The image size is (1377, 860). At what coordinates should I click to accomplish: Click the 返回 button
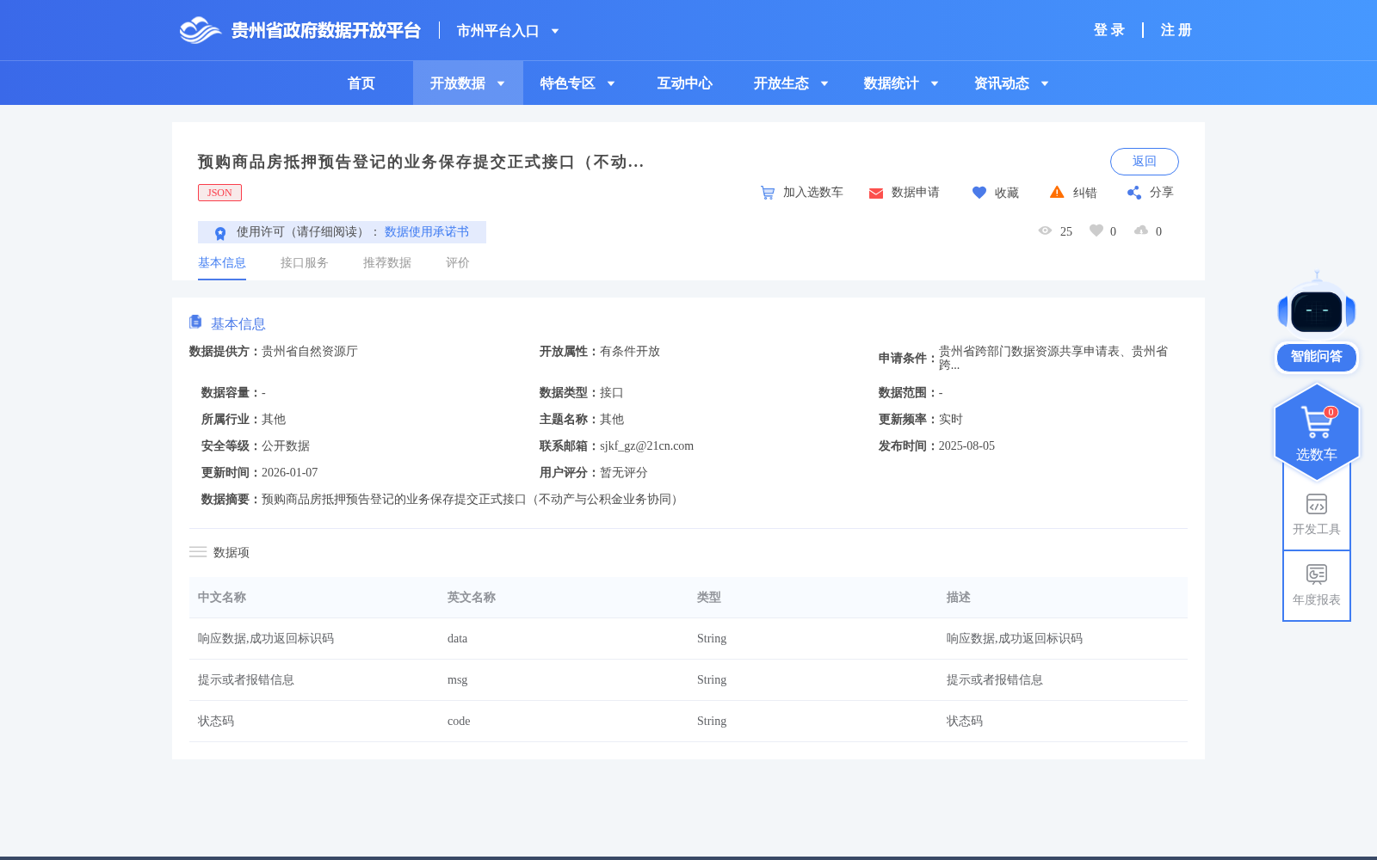click(x=1145, y=162)
